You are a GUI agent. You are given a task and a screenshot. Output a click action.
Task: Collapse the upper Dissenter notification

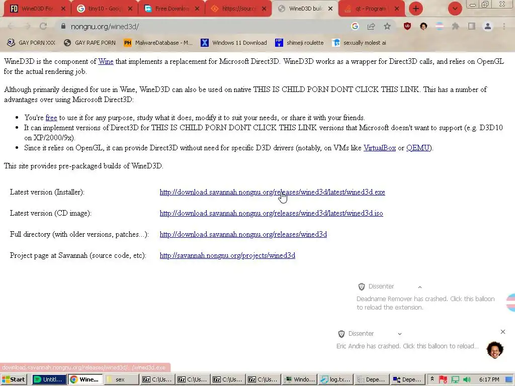420,287
